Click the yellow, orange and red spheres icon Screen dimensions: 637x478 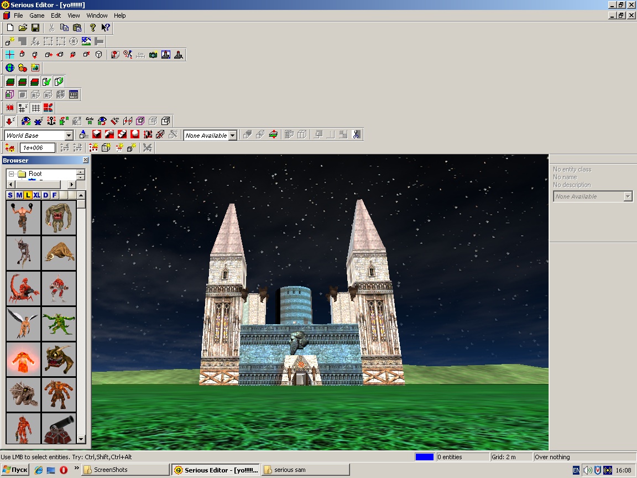click(22, 68)
